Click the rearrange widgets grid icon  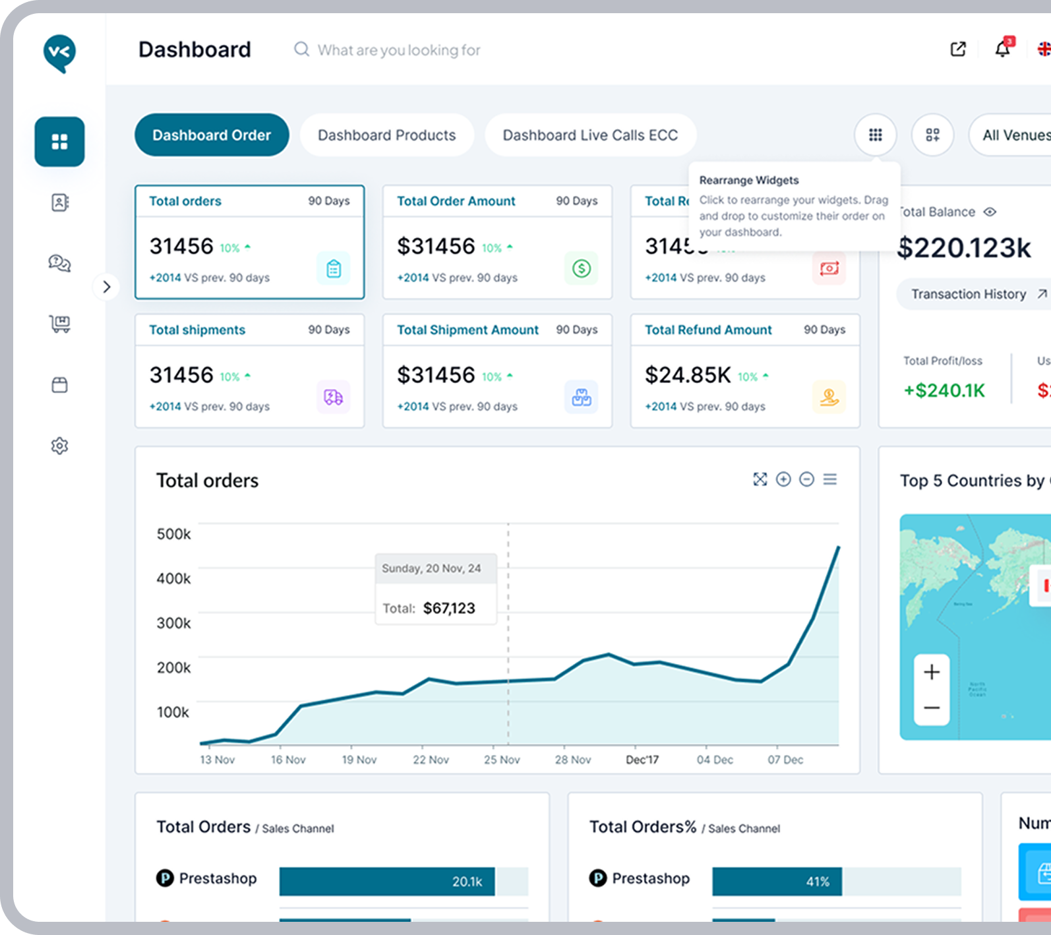(x=875, y=135)
